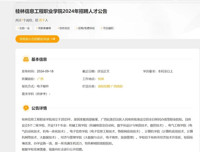Click the paragraph line starting 桂林信息工程职业学院成立于2023年
This screenshot has width=200, height=152.
click(106, 119)
